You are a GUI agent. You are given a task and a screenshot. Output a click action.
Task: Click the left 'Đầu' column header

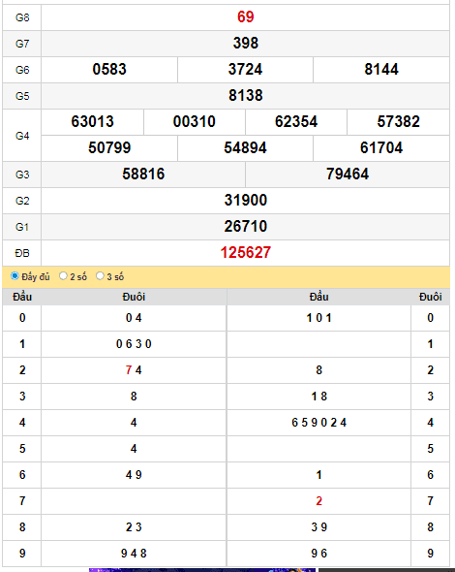click(x=22, y=297)
